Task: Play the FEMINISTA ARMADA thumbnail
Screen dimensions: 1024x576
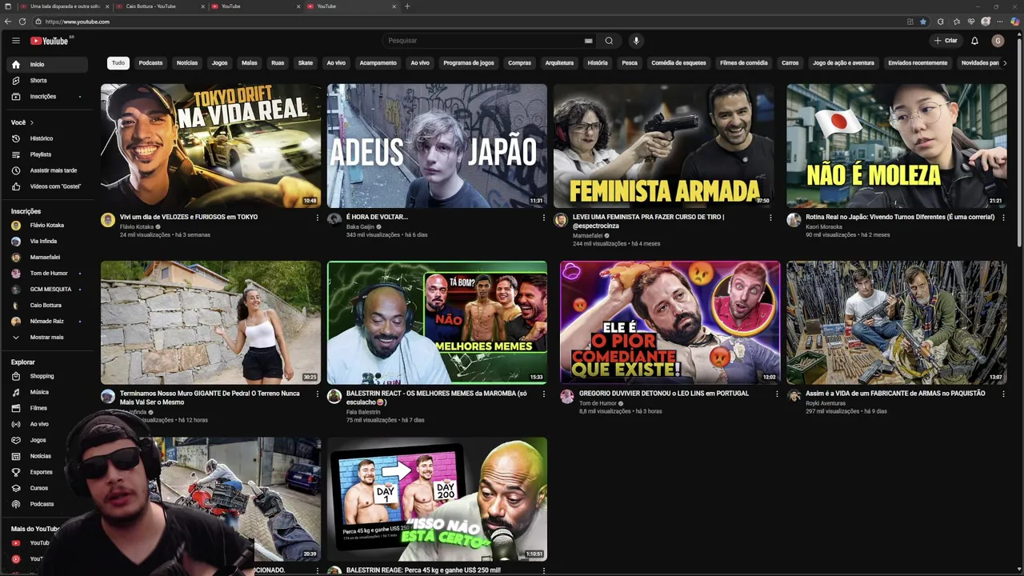Action: tap(664, 146)
